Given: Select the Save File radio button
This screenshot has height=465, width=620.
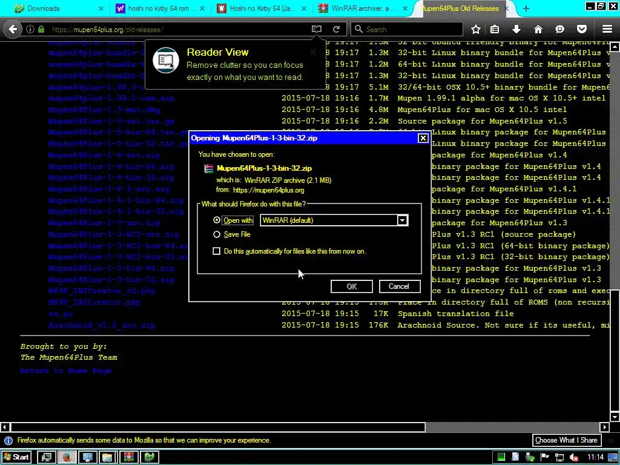Looking at the screenshot, I should pyautogui.click(x=217, y=234).
